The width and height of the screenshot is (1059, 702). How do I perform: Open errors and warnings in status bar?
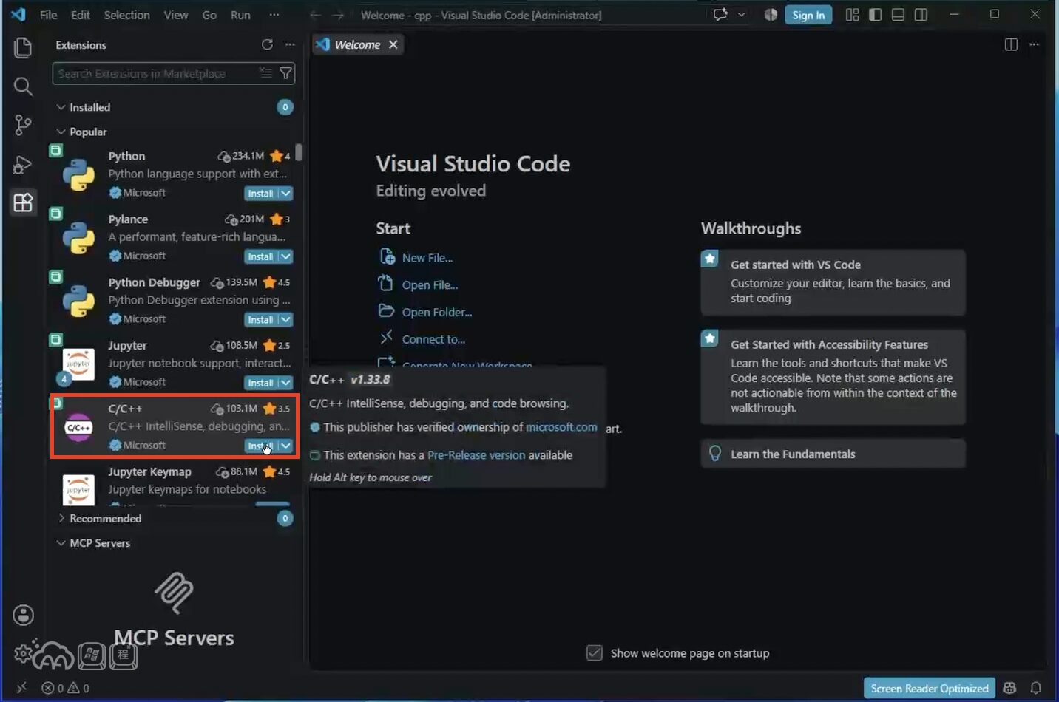point(65,688)
